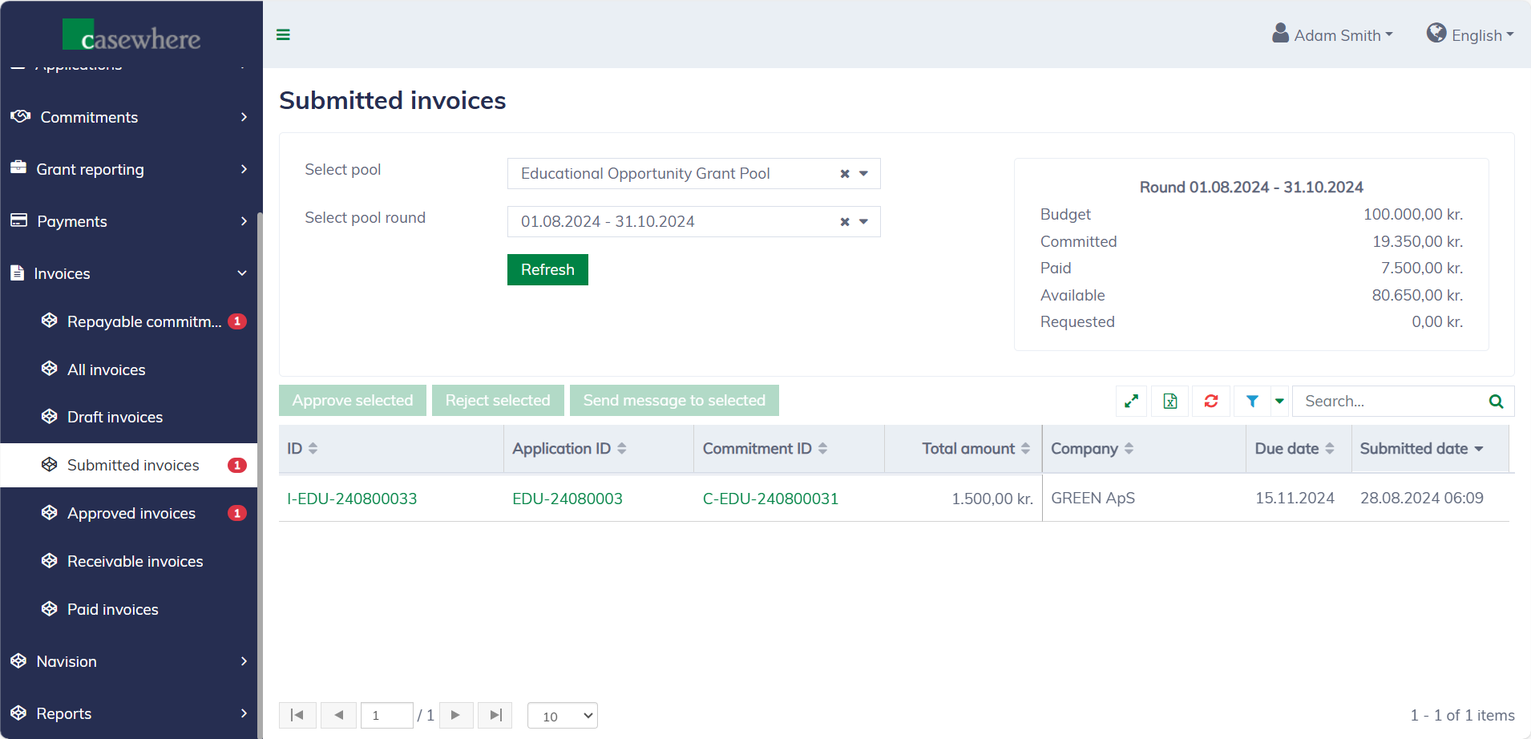Click the hamburger menu icon
1531x739 pixels.
[x=283, y=34]
